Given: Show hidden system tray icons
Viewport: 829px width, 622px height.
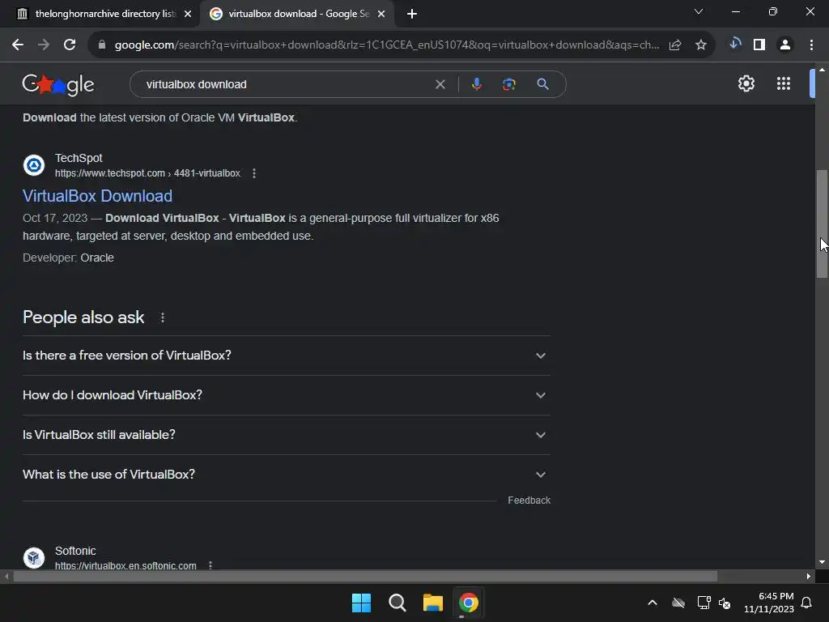Looking at the screenshot, I should (x=653, y=603).
